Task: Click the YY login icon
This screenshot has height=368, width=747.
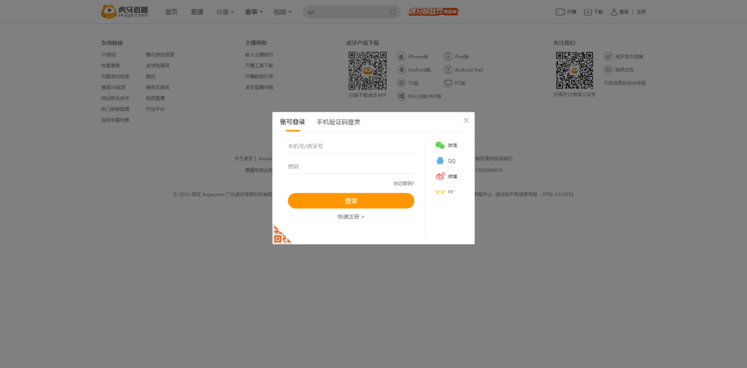Action: 440,191
